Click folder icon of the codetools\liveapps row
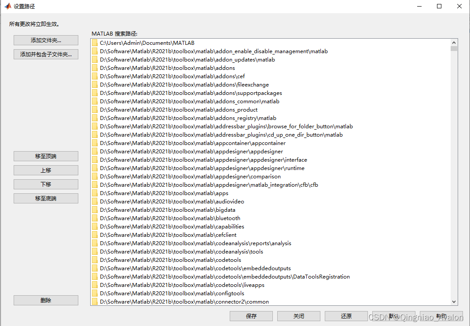Screen dimensions: 470x326 tap(95, 285)
